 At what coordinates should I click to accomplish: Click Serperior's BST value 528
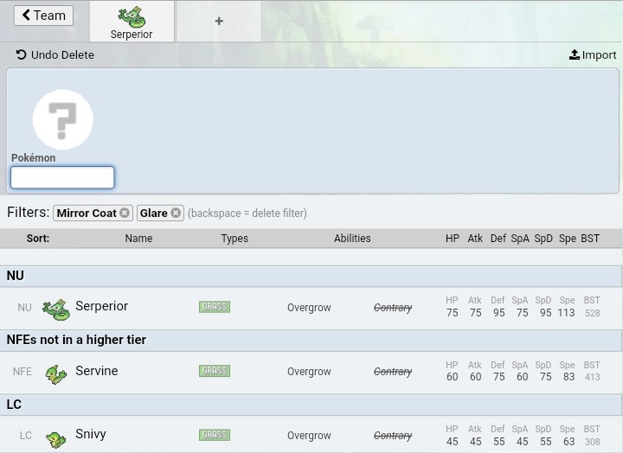tap(593, 313)
